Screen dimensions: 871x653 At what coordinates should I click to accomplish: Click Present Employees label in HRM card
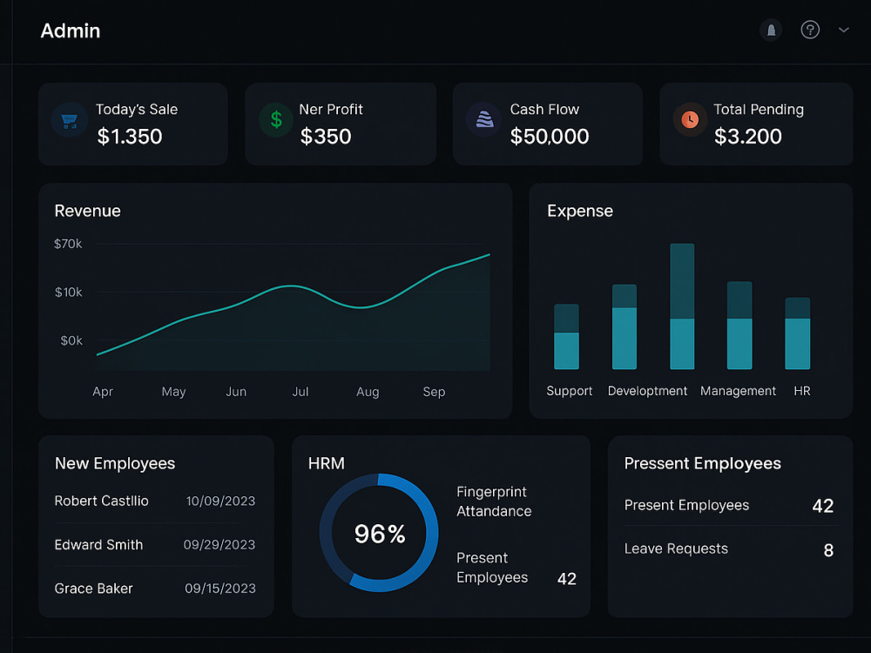point(492,568)
